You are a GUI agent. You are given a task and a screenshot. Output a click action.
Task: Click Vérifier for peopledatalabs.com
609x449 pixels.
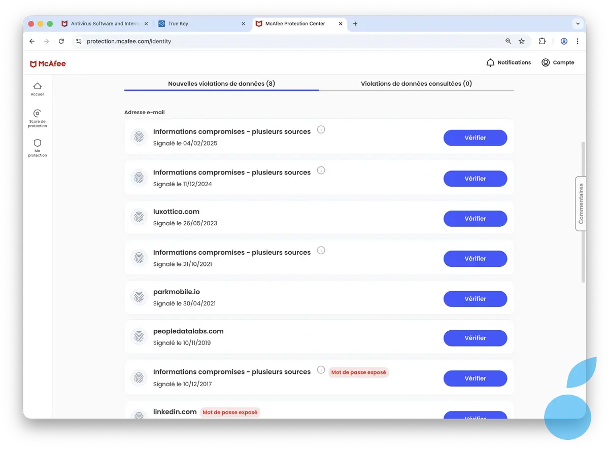click(475, 338)
